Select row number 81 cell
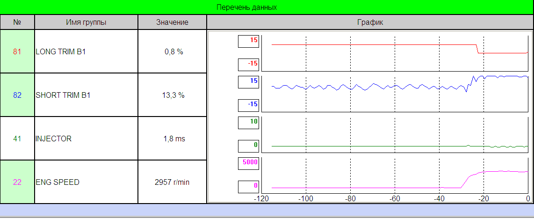The image size is (534, 219). coord(17,51)
